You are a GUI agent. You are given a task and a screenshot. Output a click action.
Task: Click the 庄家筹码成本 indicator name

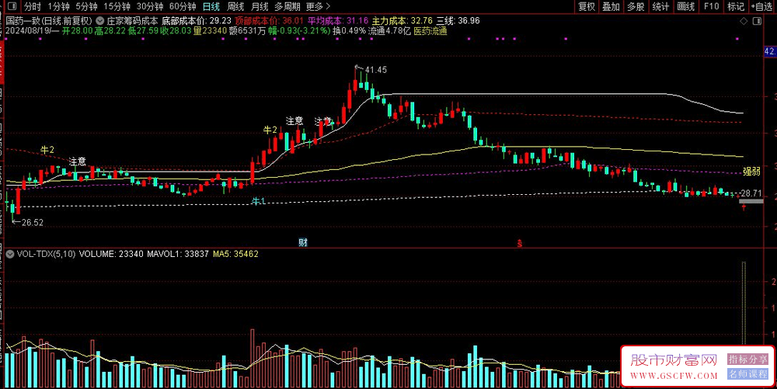click(132, 21)
